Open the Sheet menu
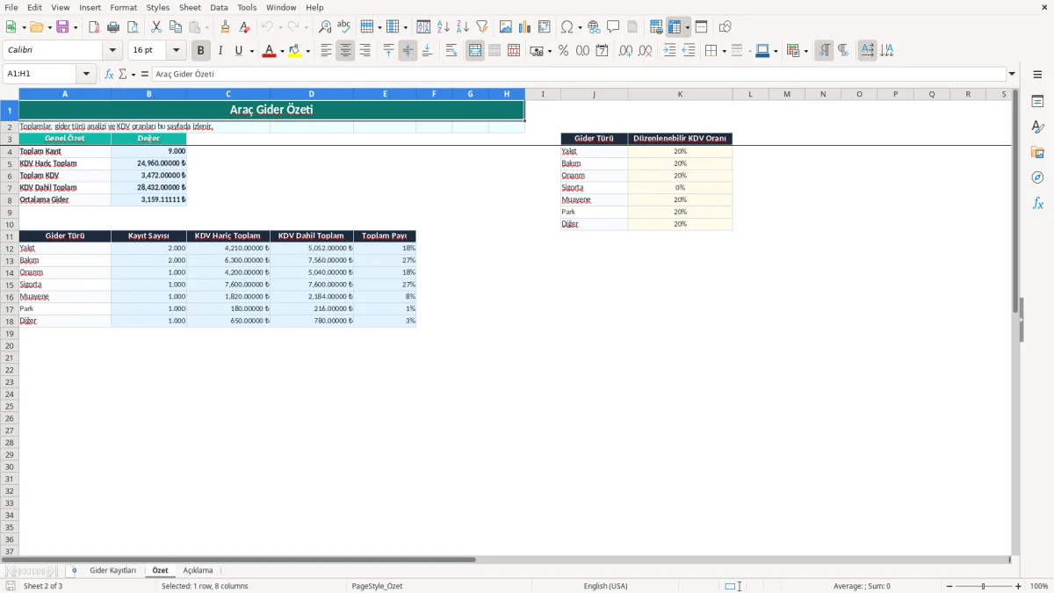 tap(190, 7)
